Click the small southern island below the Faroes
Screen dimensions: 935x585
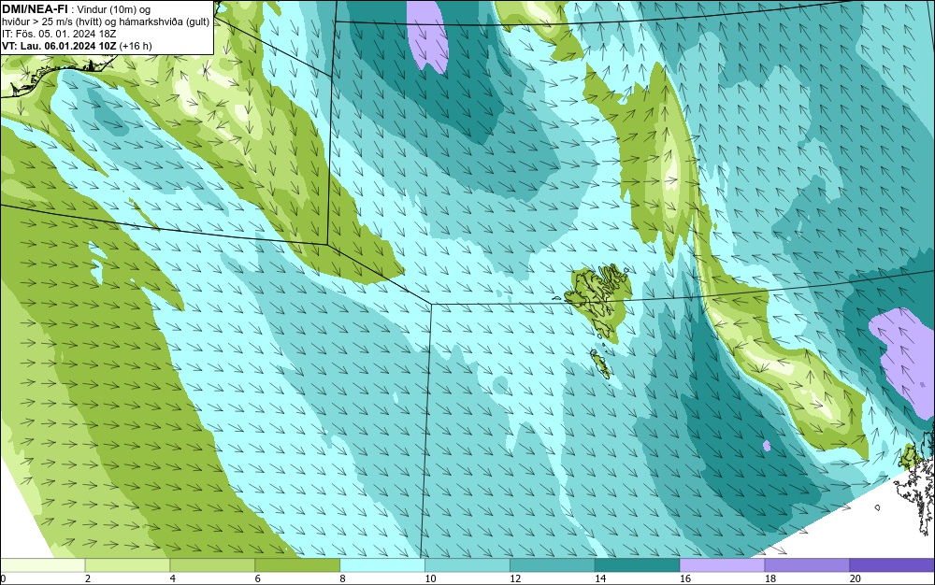(x=600, y=364)
